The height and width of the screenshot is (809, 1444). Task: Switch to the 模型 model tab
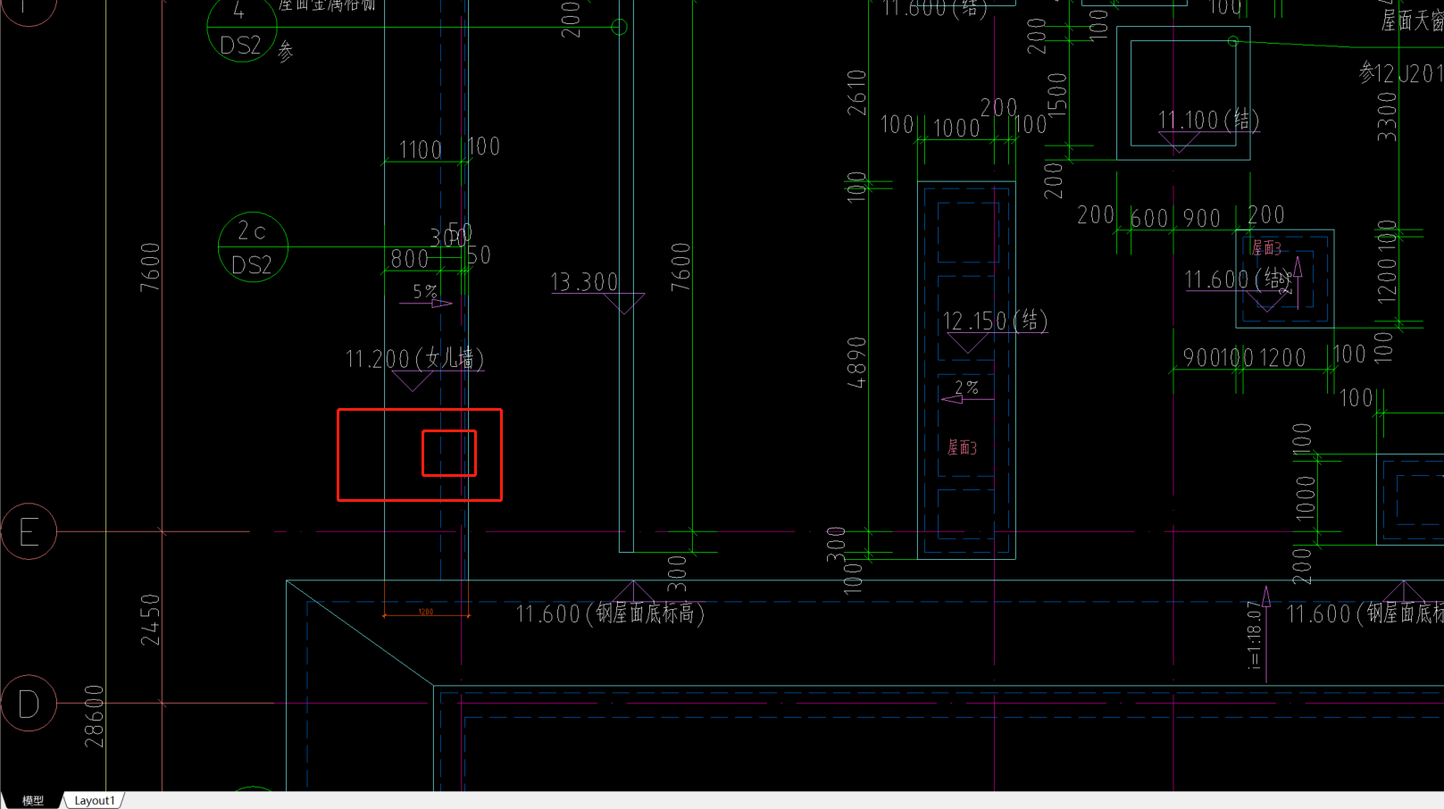pyautogui.click(x=32, y=800)
